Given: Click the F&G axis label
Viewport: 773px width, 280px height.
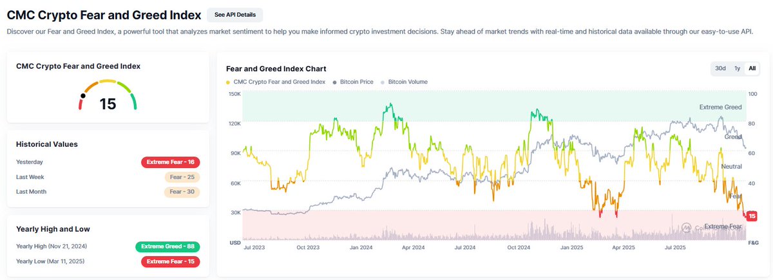Looking at the screenshot, I should click(754, 243).
